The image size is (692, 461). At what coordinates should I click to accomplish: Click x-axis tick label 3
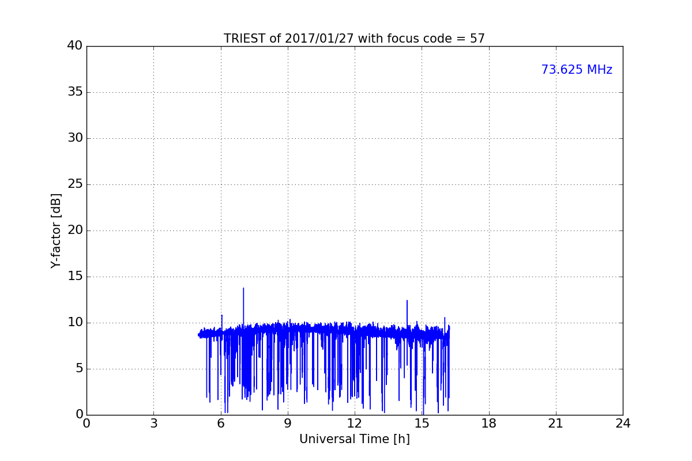coord(153,424)
